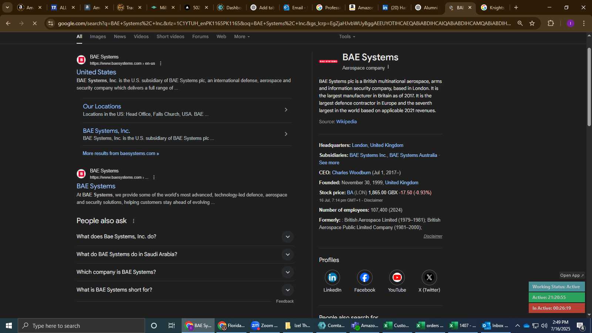Open the More search filters dropdown
592x333 pixels.
click(x=242, y=37)
